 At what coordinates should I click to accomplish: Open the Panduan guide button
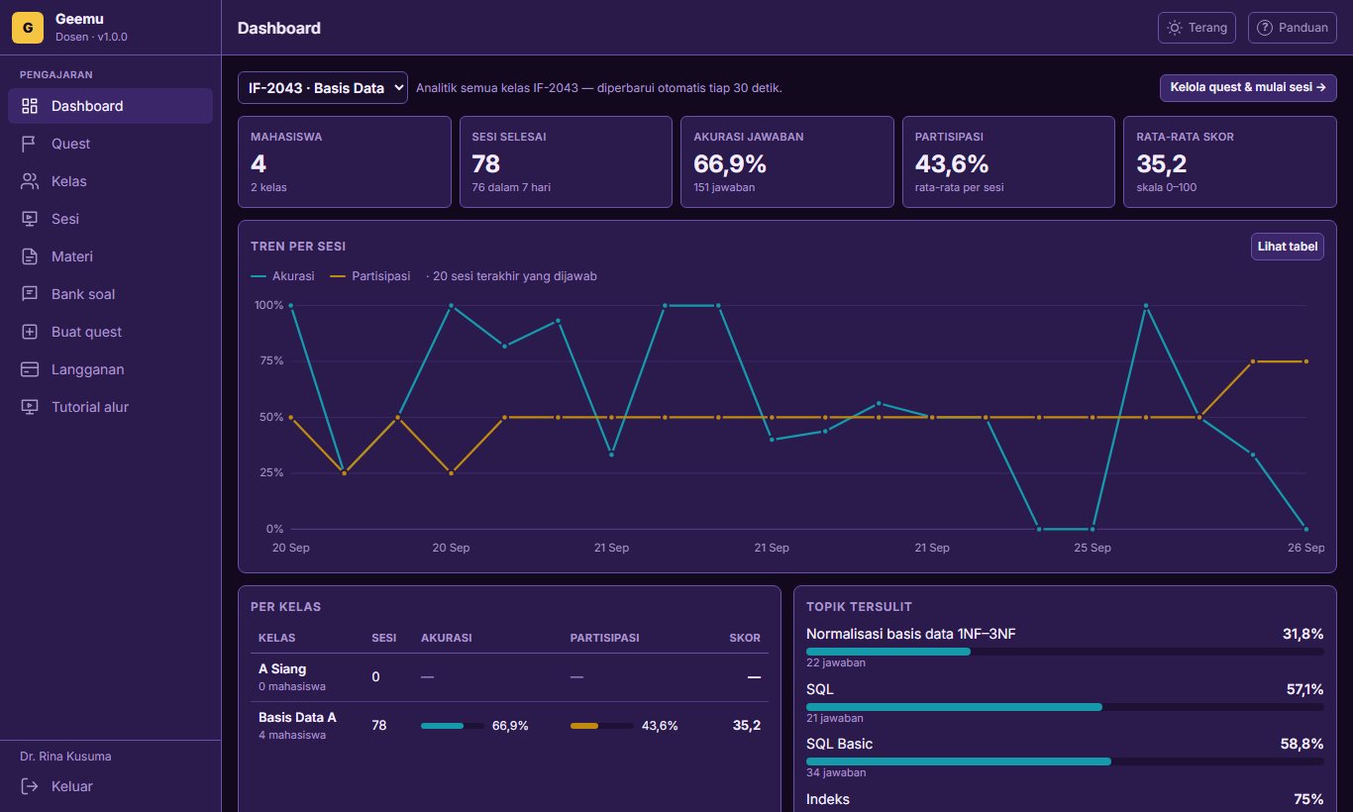1293,28
